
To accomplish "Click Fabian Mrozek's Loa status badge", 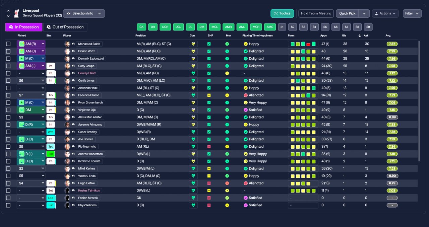I will point(51,198).
